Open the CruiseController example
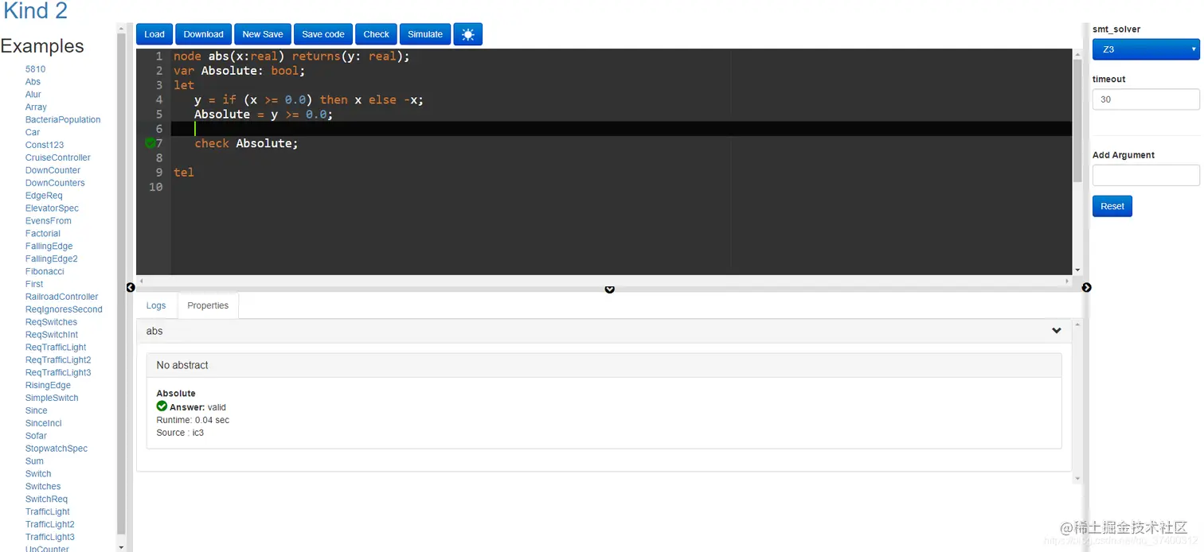Image resolution: width=1204 pixels, height=552 pixels. [58, 157]
